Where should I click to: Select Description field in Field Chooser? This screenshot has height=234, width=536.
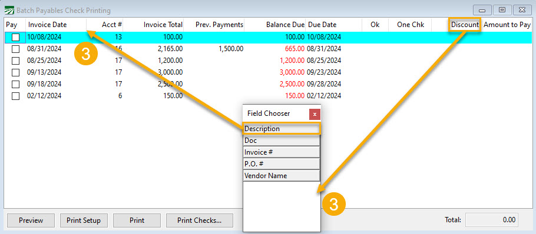click(282, 129)
